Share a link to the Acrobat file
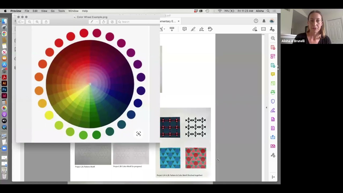The width and height of the screenshot is (343, 193). point(255,29)
